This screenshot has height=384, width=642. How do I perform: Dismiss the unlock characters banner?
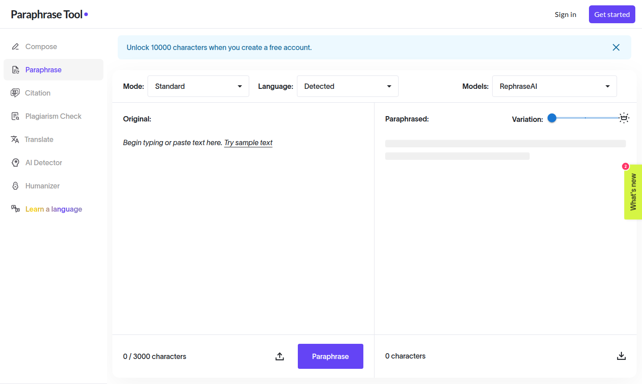tap(616, 47)
